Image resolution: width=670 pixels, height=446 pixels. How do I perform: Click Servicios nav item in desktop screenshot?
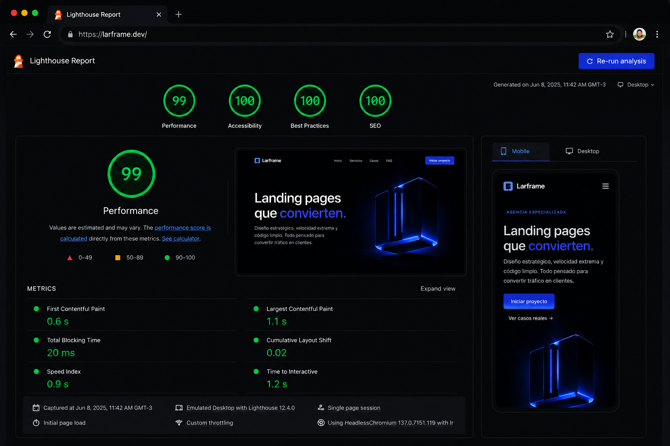[356, 161]
